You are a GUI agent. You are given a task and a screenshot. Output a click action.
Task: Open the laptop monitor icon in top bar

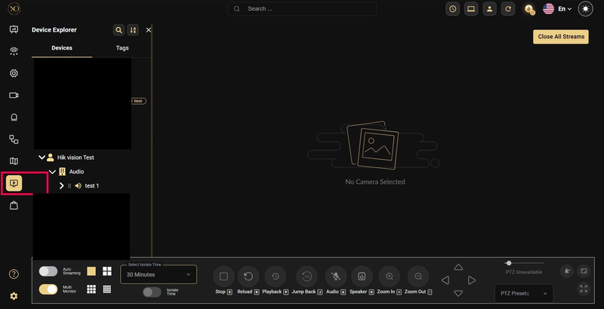[471, 9]
